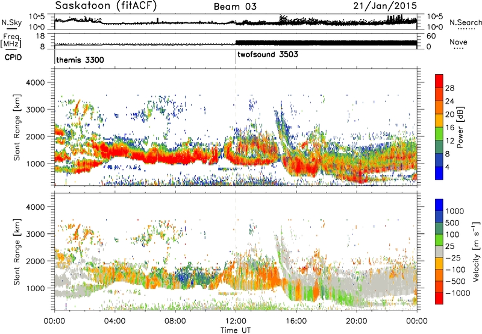Click the 'Time UT' axis label
This screenshot has width=482, height=334.
[236, 330]
